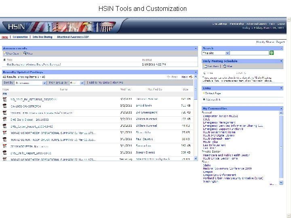The height and width of the screenshot is (218, 291).
Task: Click William Hummel in the DHS_Cyber_Report row
Action: [x=146, y=126]
